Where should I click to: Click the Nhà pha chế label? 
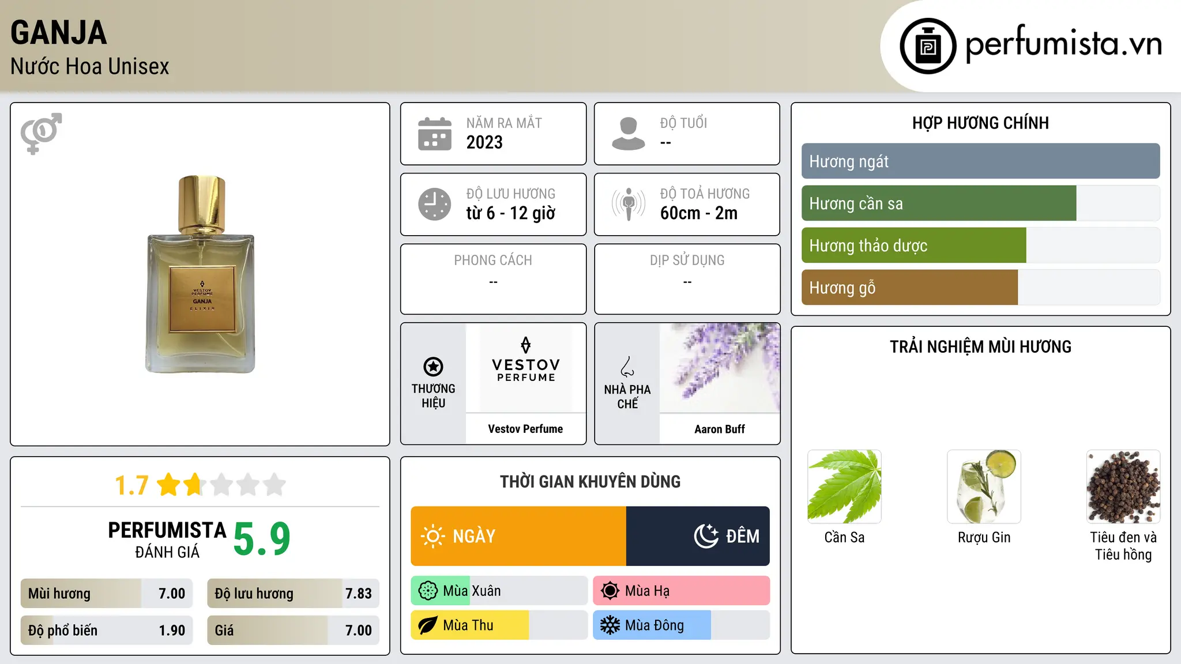(627, 397)
